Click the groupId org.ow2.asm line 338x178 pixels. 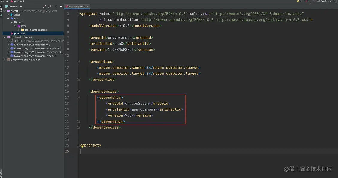pos(138,104)
